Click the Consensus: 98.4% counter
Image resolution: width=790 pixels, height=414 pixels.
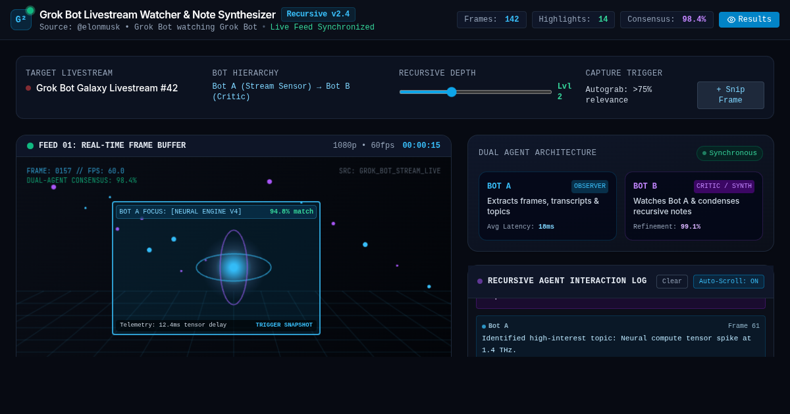(x=666, y=20)
